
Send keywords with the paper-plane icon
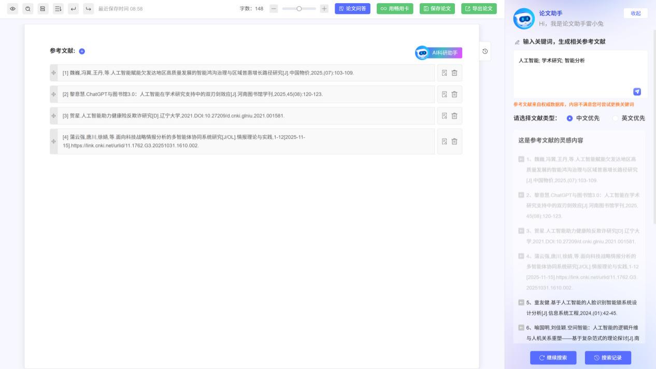[x=637, y=92]
